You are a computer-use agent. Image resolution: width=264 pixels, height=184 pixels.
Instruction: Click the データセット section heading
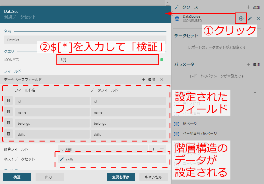click(186, 35)
